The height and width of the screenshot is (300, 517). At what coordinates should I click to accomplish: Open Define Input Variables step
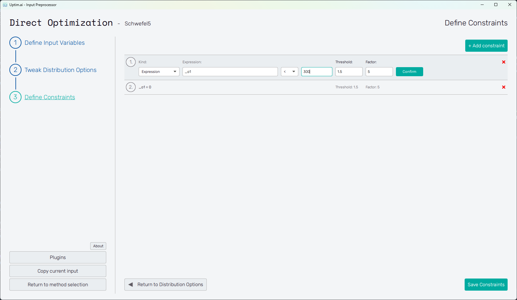point(54,43)
